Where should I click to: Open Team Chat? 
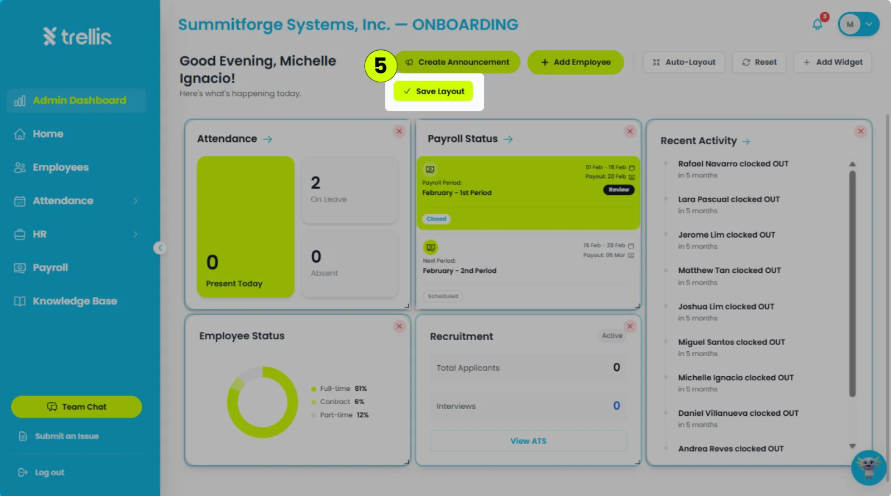click(76, 407)
